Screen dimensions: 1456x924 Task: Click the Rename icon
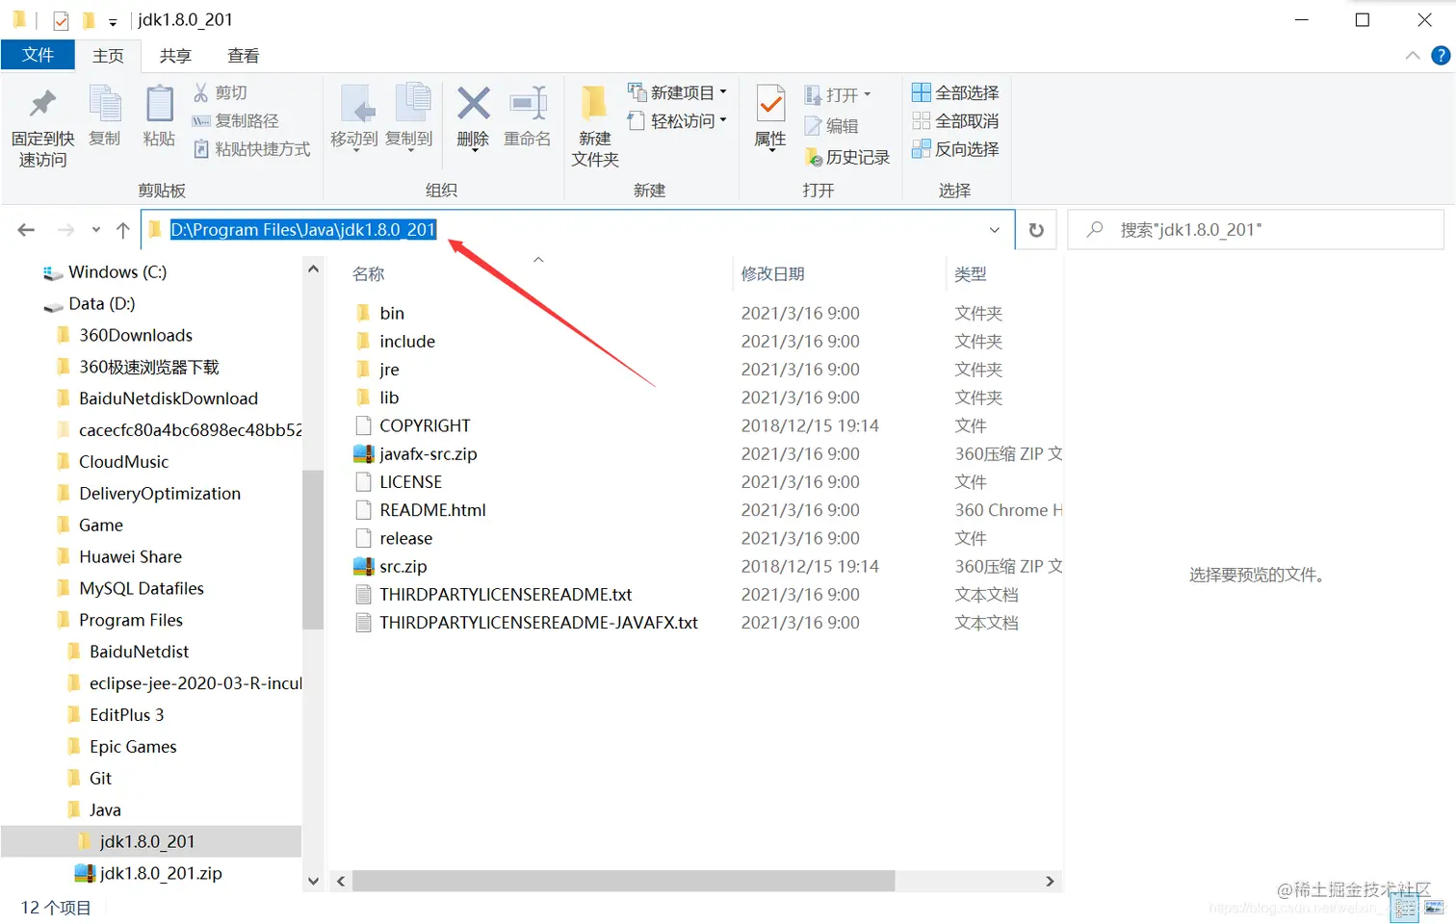(528, 103)
